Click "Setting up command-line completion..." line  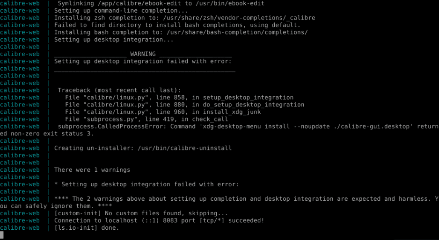tap(121, 11)
